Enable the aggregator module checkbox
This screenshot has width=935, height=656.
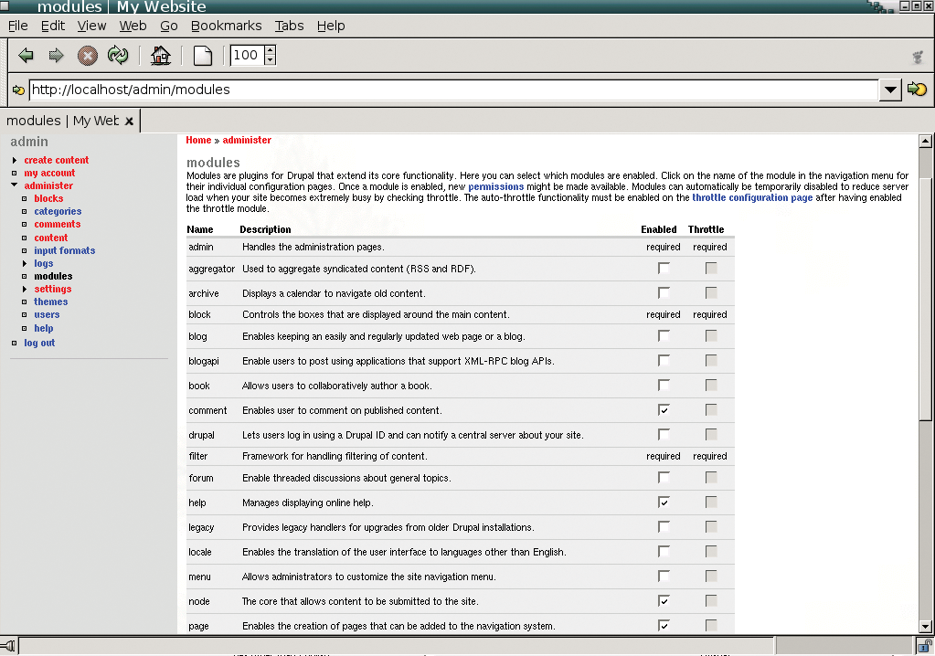(664, 268)
